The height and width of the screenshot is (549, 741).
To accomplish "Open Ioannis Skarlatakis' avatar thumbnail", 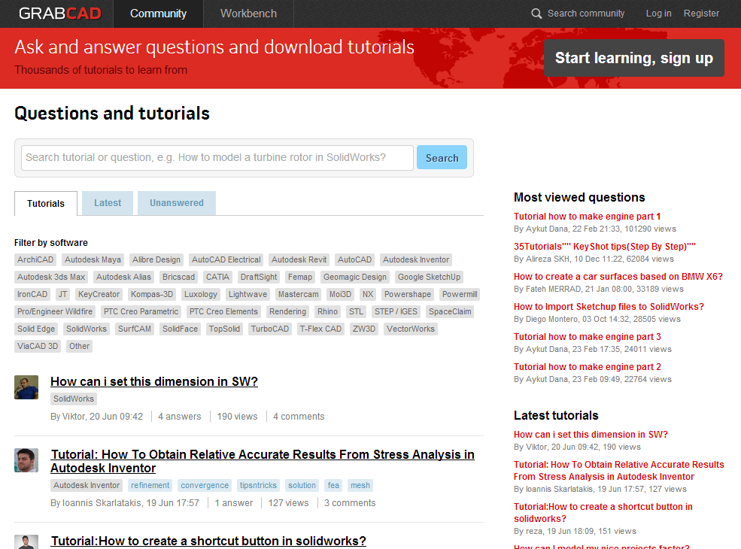I will [x=26, y=460].
